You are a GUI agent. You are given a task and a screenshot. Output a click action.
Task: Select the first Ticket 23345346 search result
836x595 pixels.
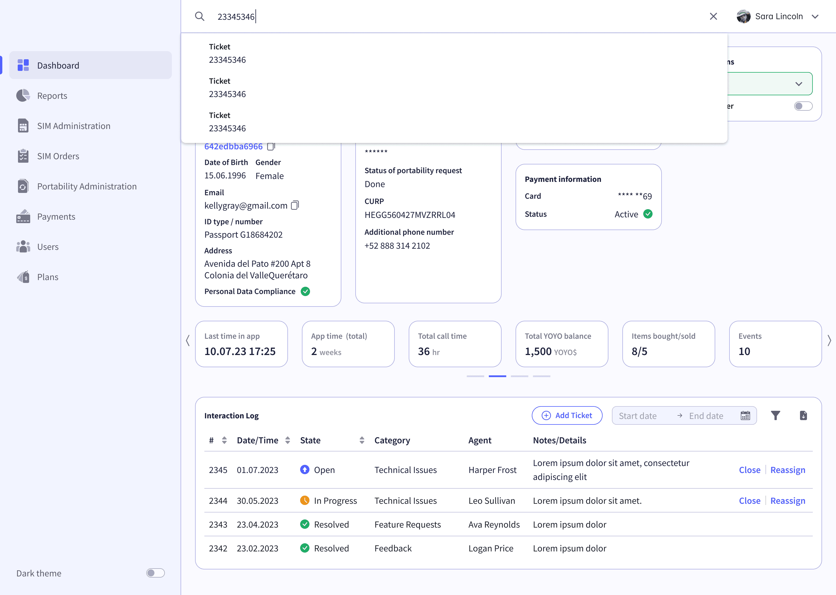pyautogui.click(x=454, y=53)
